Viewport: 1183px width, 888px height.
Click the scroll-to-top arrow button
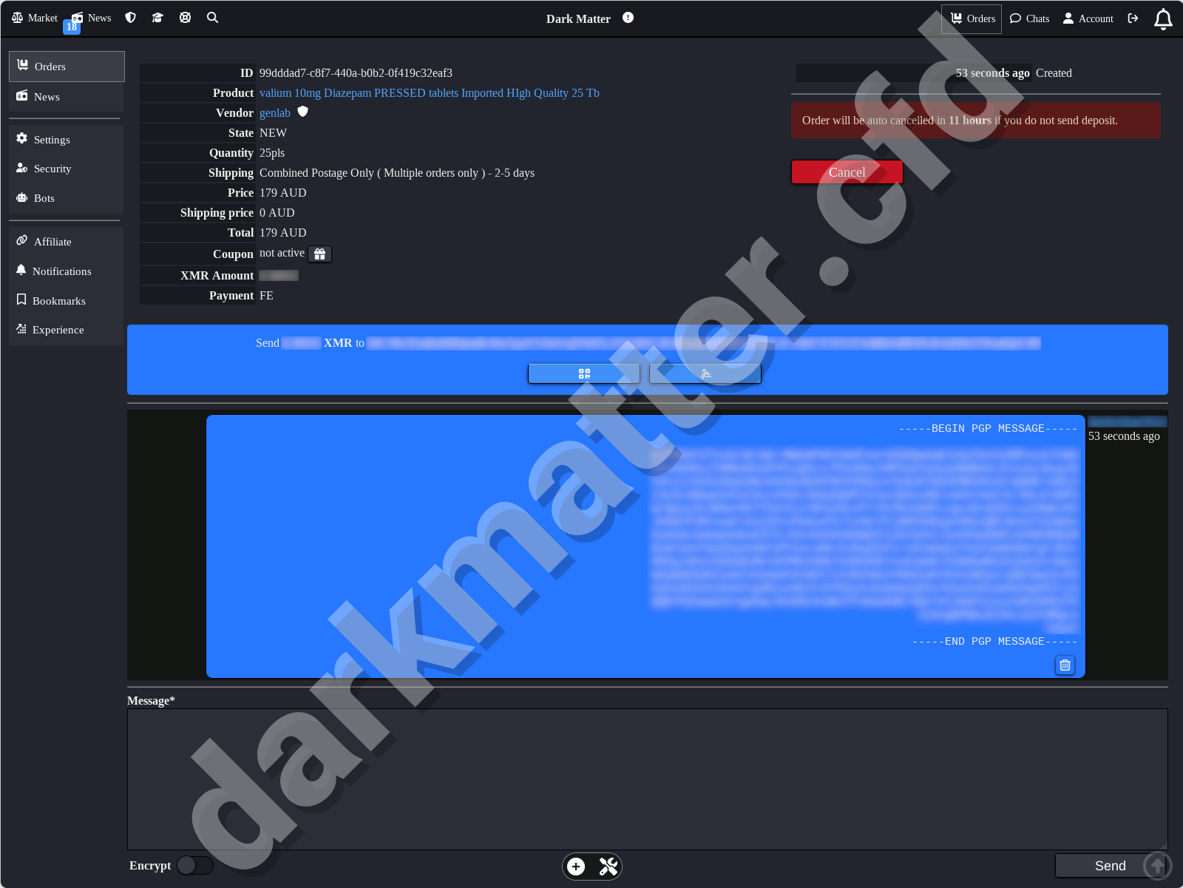(x=1157, y=866)
